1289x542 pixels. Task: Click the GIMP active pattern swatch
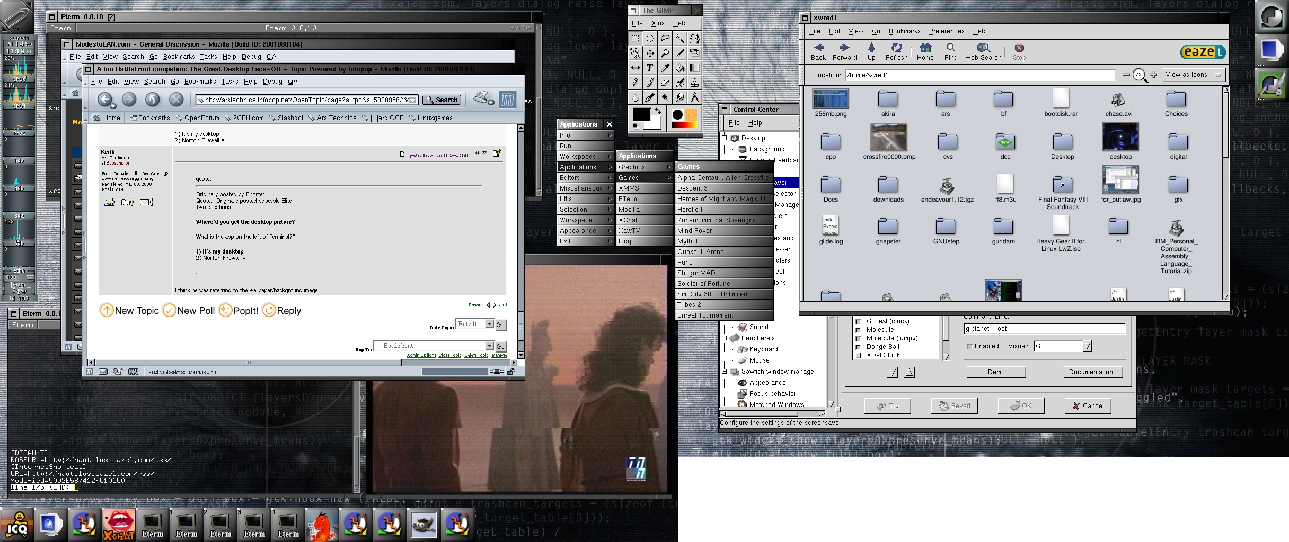[691, 114]
